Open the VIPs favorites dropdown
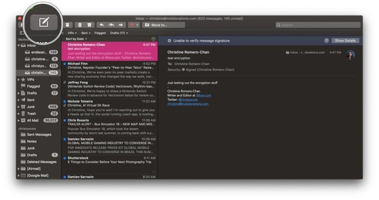 click(x=72, y=33)
